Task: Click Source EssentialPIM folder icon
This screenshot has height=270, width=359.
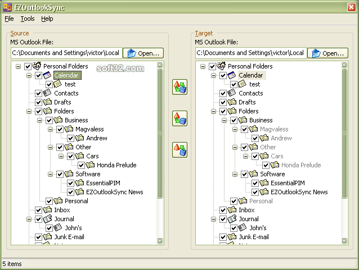Action: click(79, 183)
